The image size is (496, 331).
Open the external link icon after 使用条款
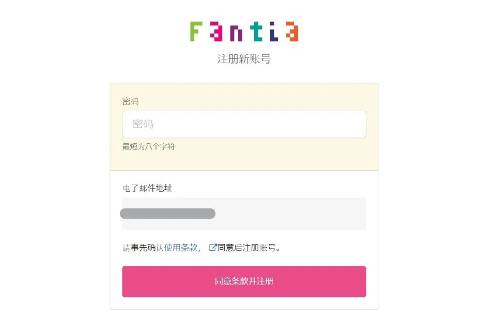point(212,247)
